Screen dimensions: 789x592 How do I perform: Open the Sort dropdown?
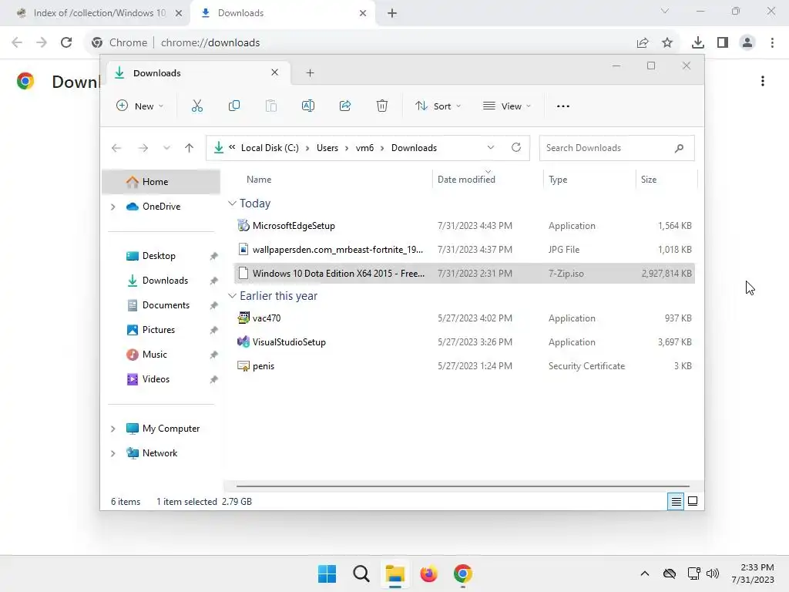pos(438,106)
